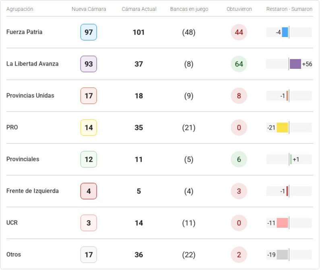The image size is (322, 270).
Task: Click the purple +56 gain bar
Action: point(295,64)
